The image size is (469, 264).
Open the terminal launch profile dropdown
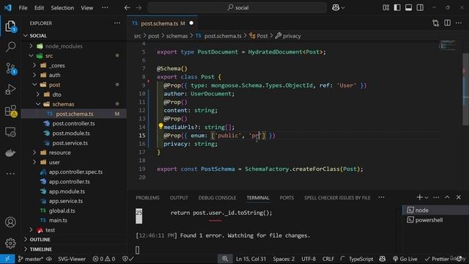426,197
